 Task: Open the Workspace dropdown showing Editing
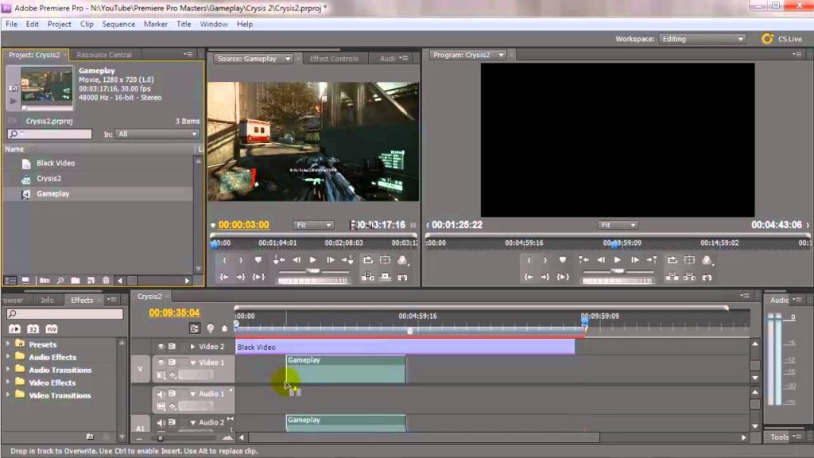[x=703, y=39]
